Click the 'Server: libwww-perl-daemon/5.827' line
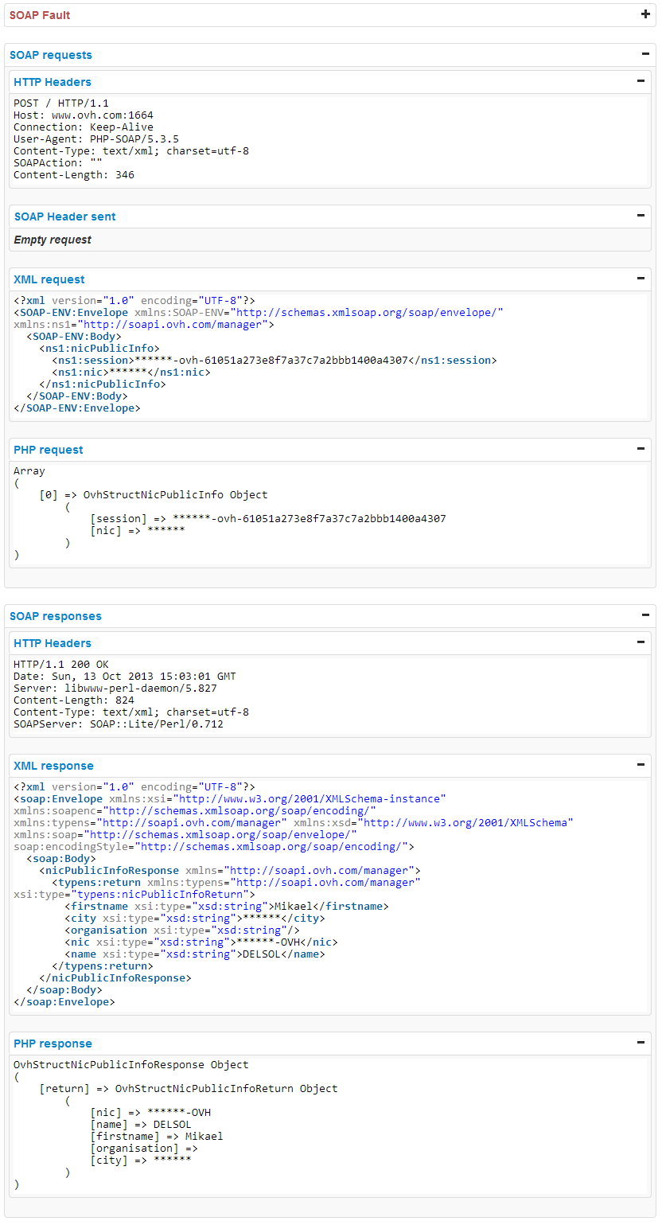The image size is (662, 1225). coord(115,689)
